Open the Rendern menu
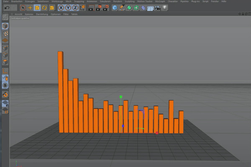Screen dimensions: 251x167 pyautogui.click(x=118, y=1)
